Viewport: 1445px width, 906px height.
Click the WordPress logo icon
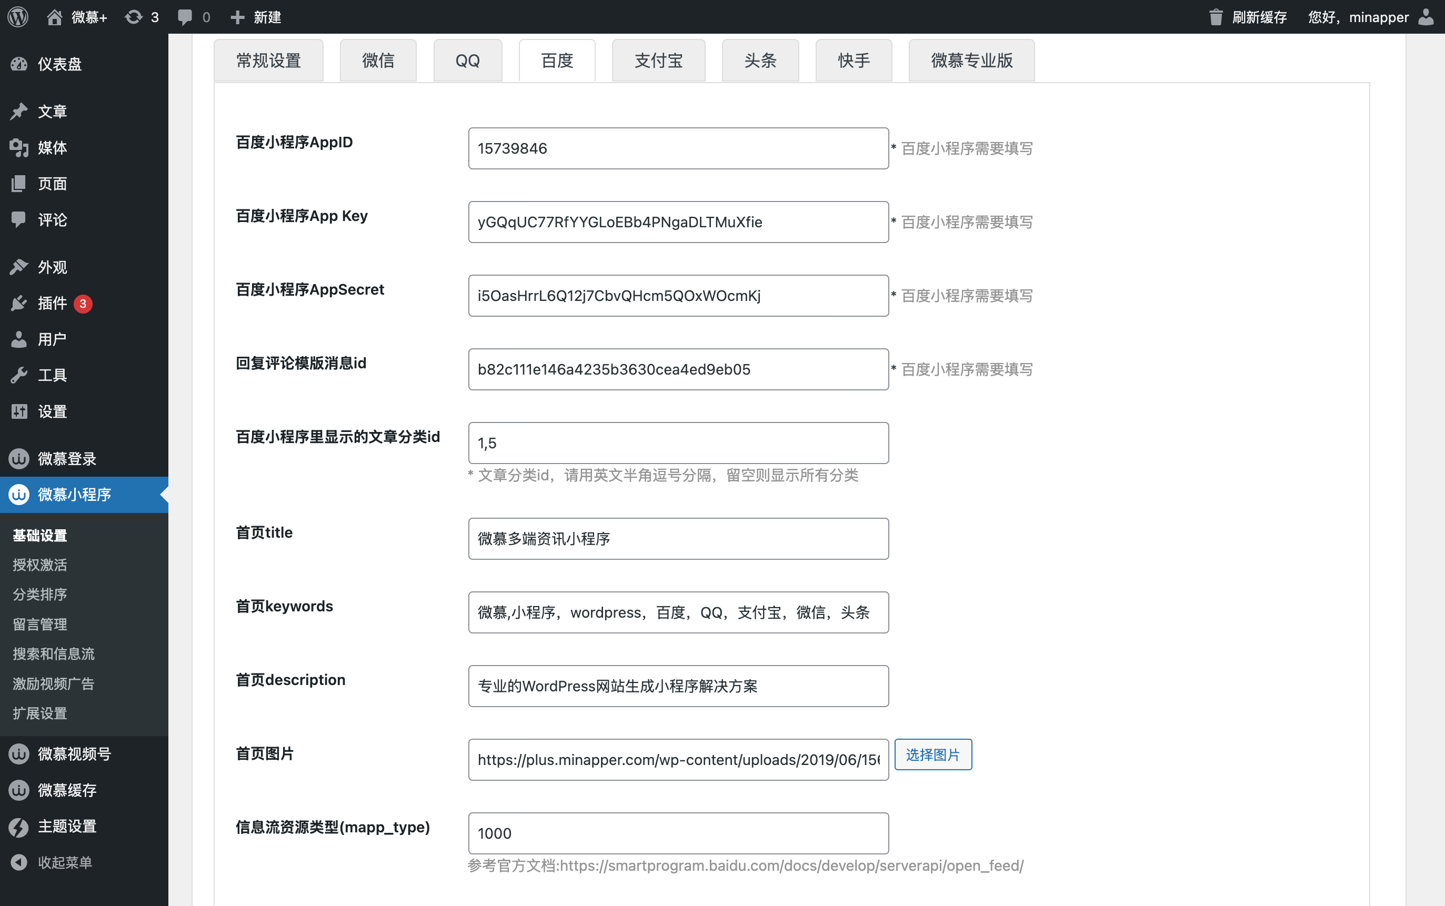18,17
